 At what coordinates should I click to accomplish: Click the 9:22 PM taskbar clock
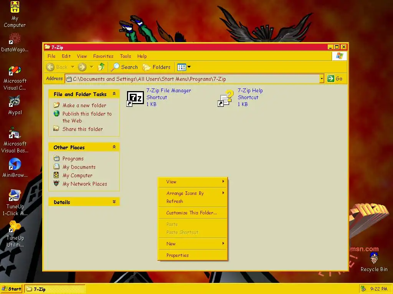tap(379, 289)
